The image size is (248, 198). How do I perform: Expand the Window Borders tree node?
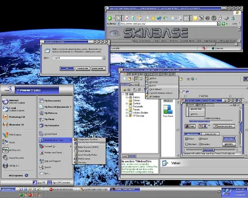(x=127, y=113)
